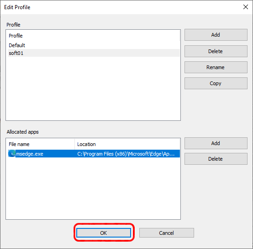Viewport: 253px width, 249px height.
Task: Click the Profile column header
Action: pos(94,36)
